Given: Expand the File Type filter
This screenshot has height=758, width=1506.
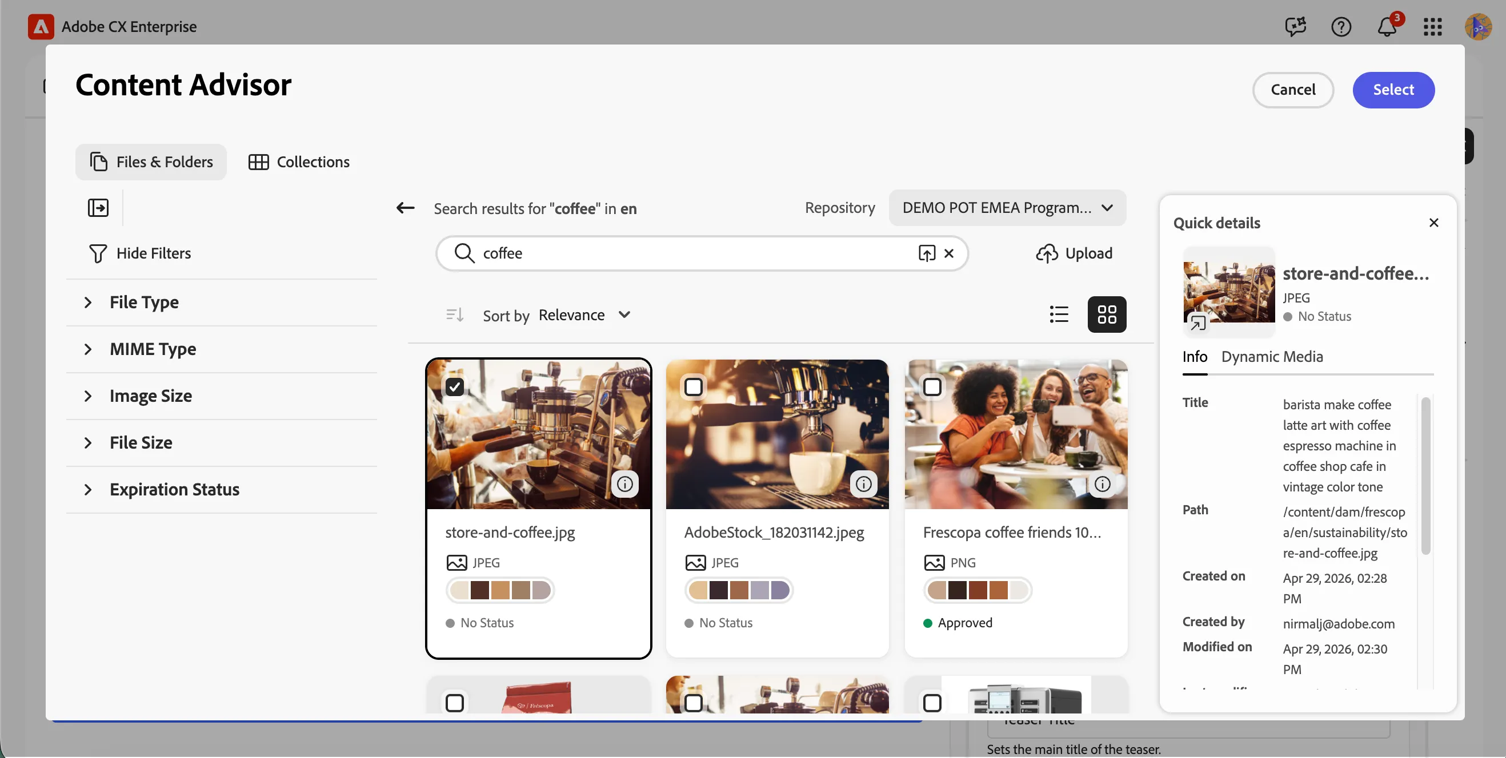Looking at the screenshot, I should pyautogui.click(x=222, y=302).
